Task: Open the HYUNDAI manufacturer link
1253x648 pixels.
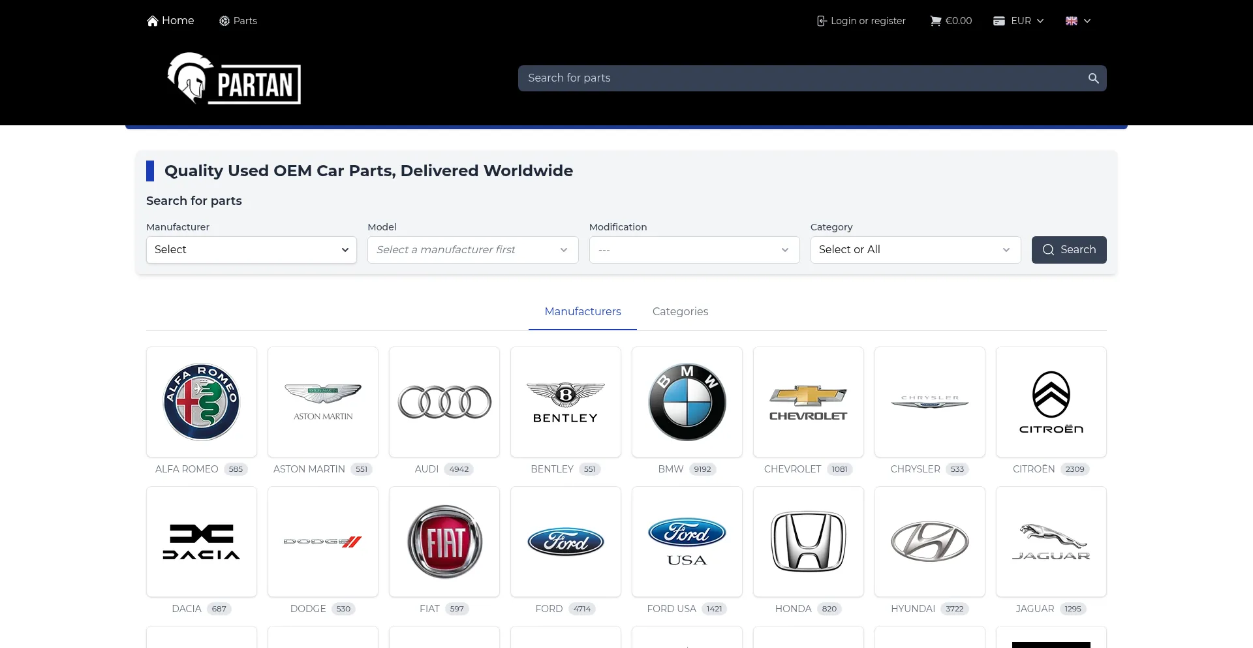Action: pos(913,609)
